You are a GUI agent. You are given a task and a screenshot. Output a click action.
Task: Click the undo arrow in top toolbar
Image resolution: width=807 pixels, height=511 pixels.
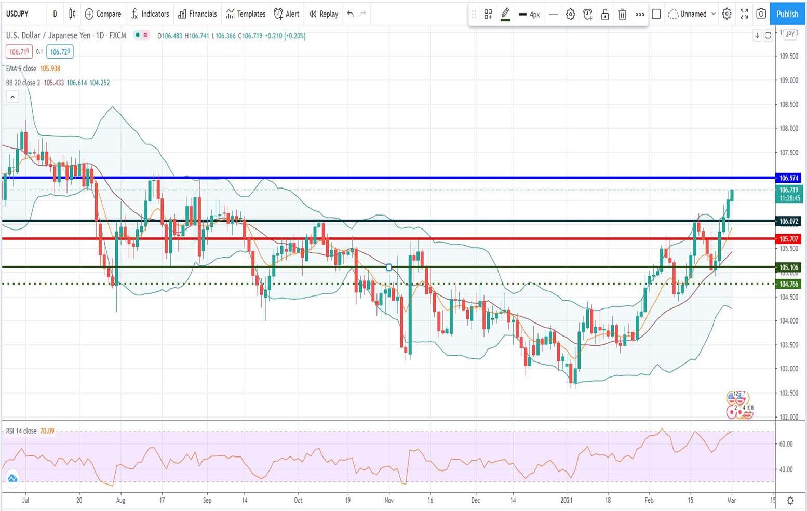351,14
